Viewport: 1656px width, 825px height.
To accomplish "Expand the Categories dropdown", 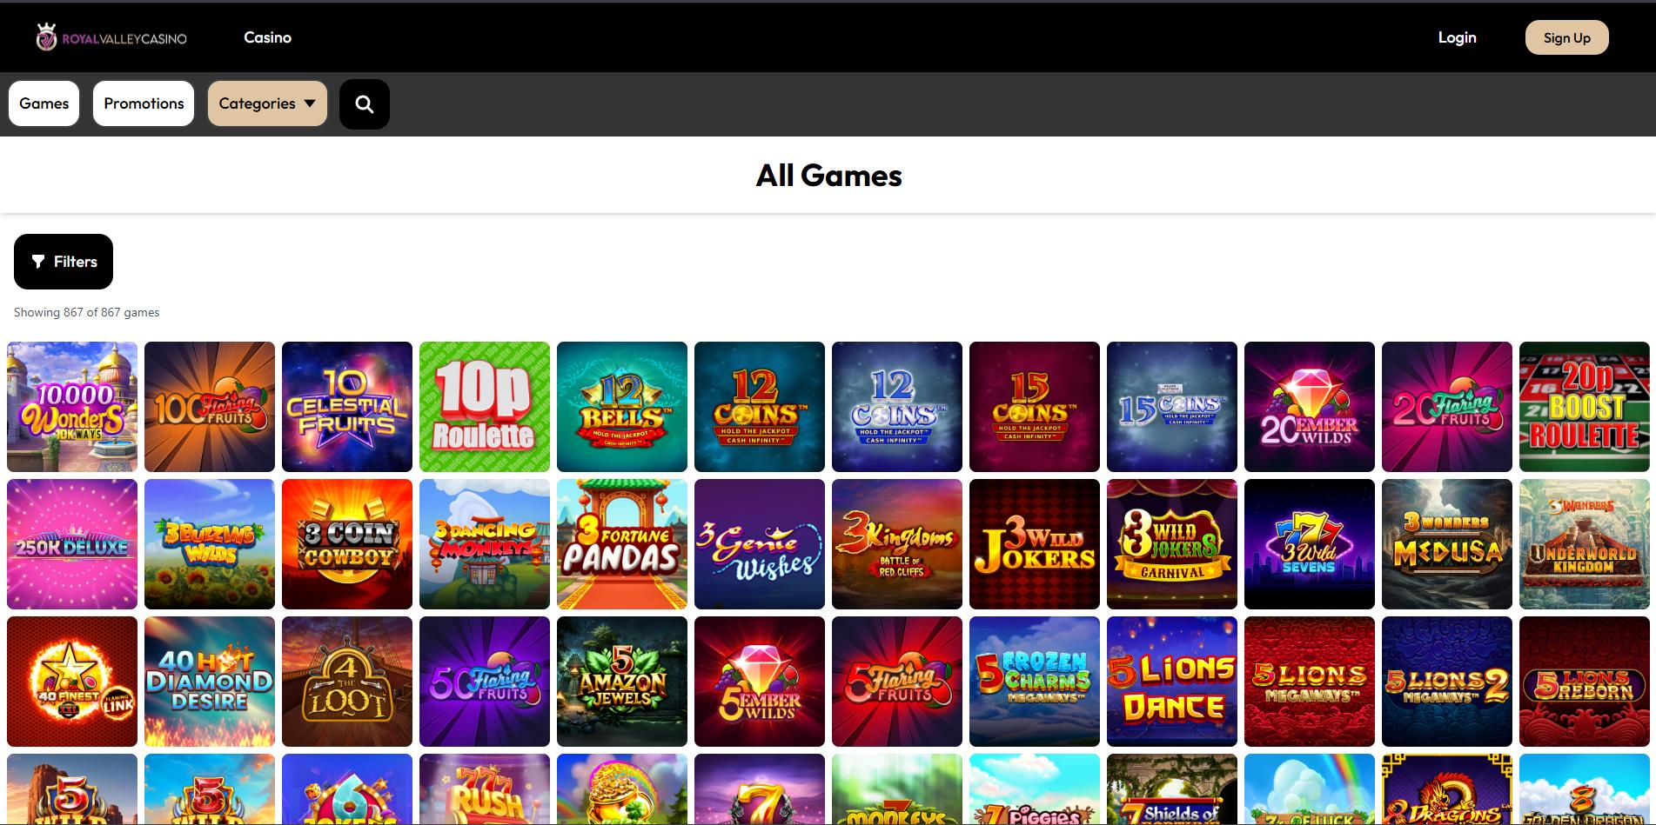I will click(267, 103).
